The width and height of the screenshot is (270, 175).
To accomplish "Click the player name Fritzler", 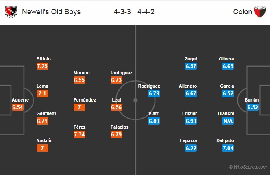I will point(189,113).
